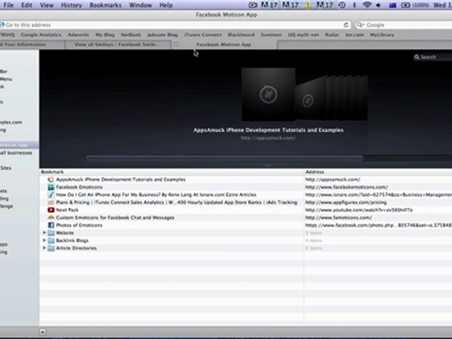Click the Website folder icon
The height and width of the screenshot is (339, 452).
(51, 233)
